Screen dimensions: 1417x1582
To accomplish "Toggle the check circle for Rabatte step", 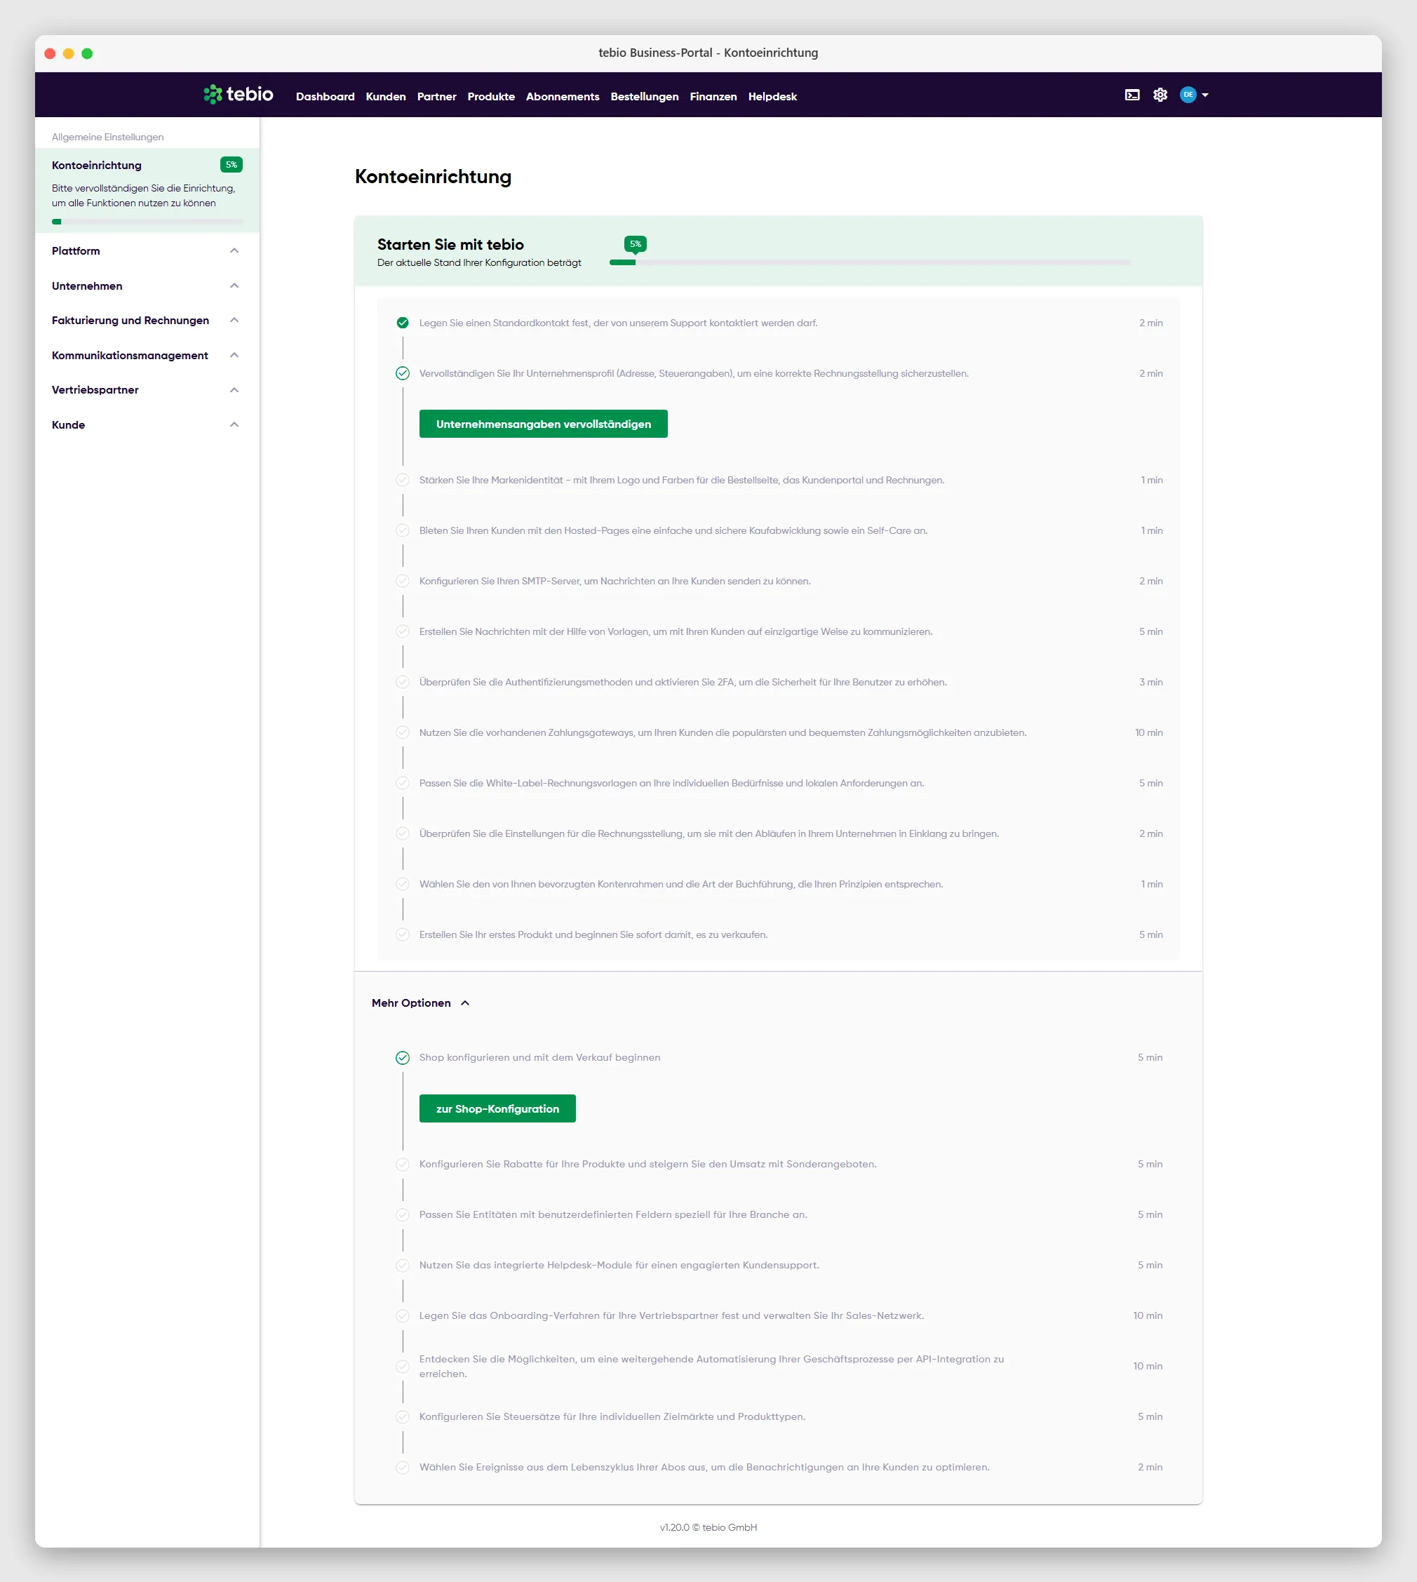I will pyautogui.click(x=403, y=1164).
